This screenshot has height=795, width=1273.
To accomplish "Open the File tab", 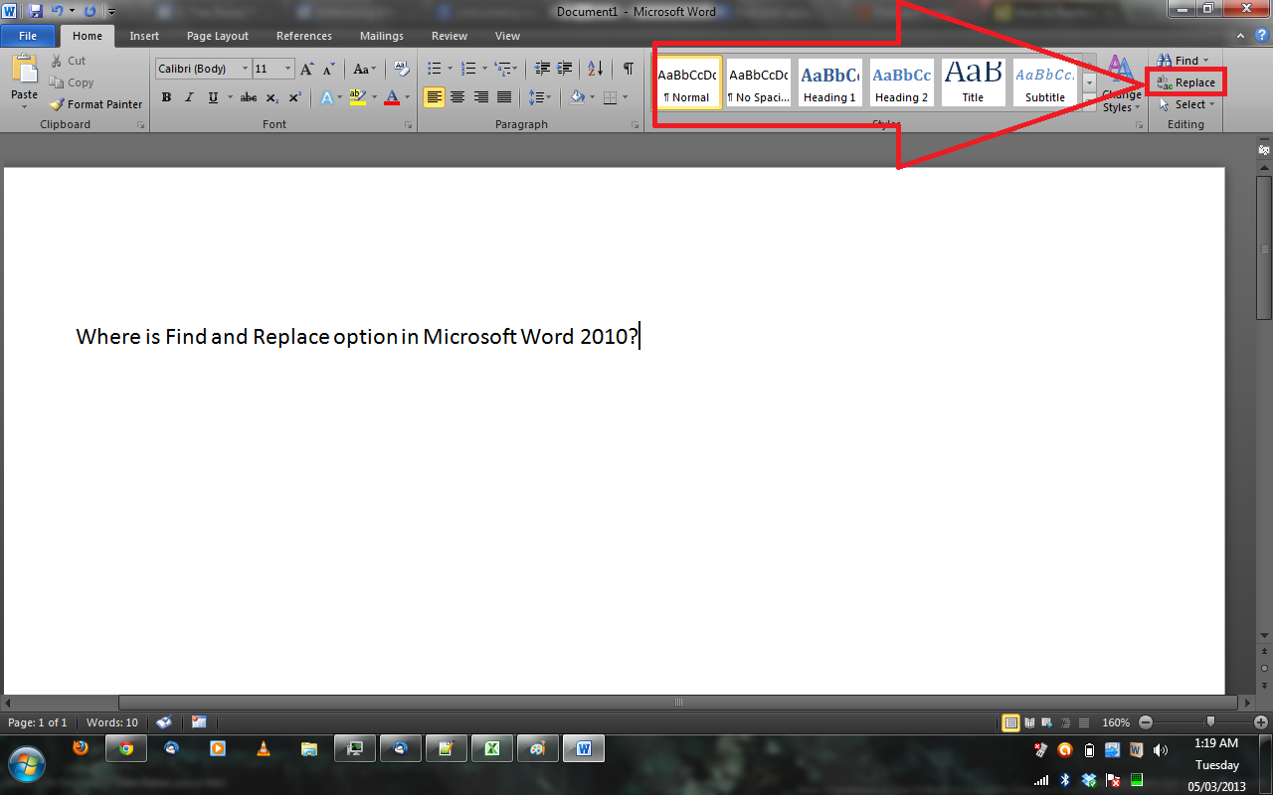I will [x=28, y=36].
